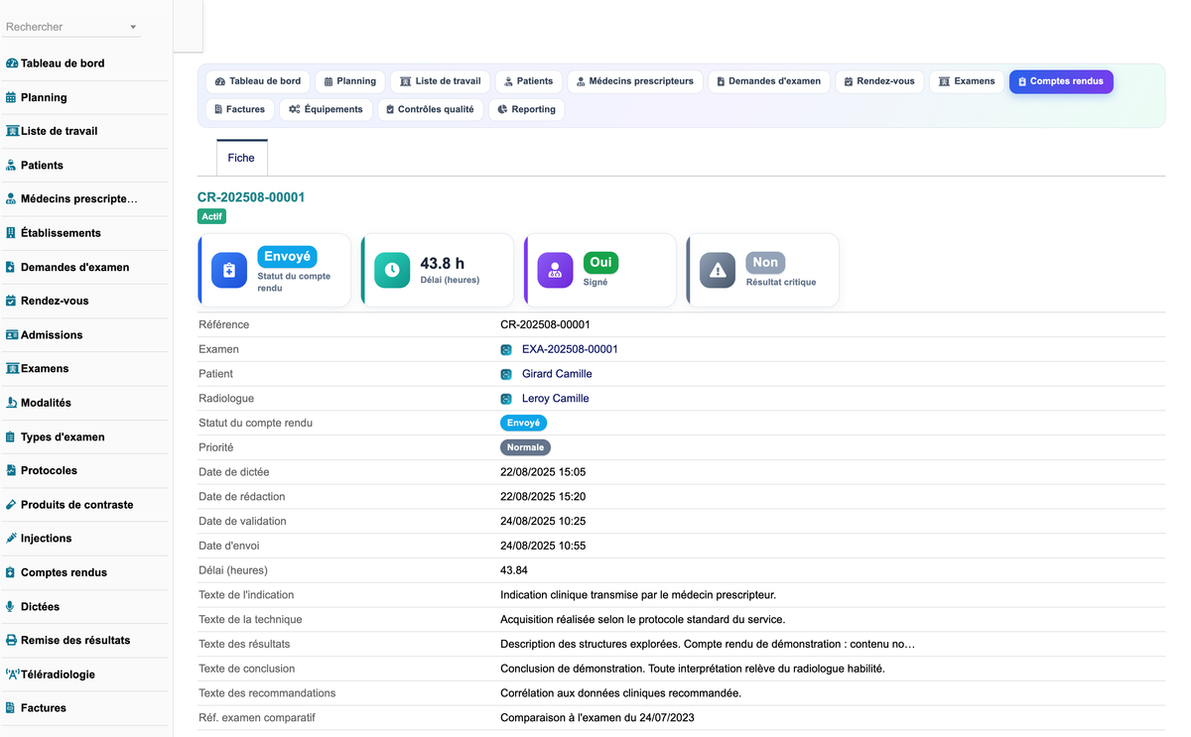Click the Téléradiologie label in sidebar
This screenshot has width=1191, height=737.
[59, 675]
